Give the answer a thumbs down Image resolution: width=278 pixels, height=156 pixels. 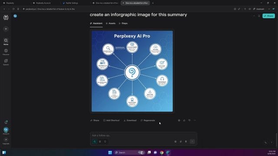tap(189, 120)
